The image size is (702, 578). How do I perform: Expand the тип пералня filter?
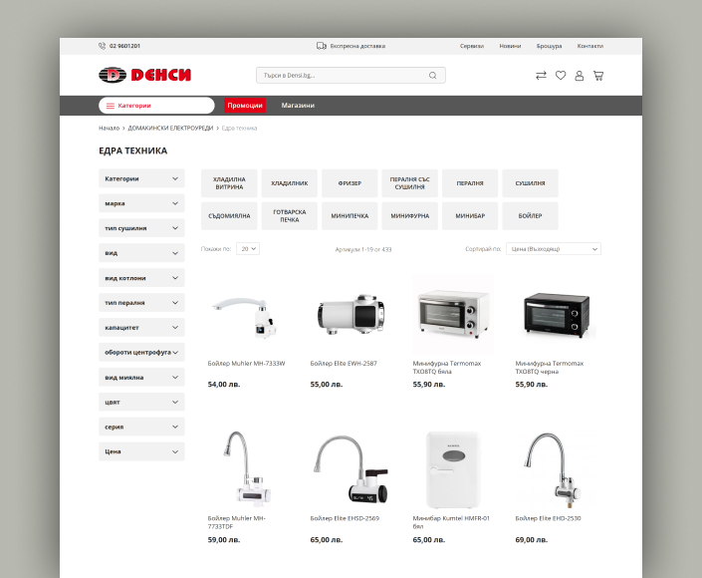point(141,302)
